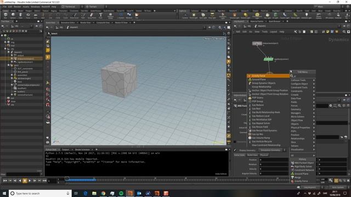Click the Position value field

coord(274,160)
